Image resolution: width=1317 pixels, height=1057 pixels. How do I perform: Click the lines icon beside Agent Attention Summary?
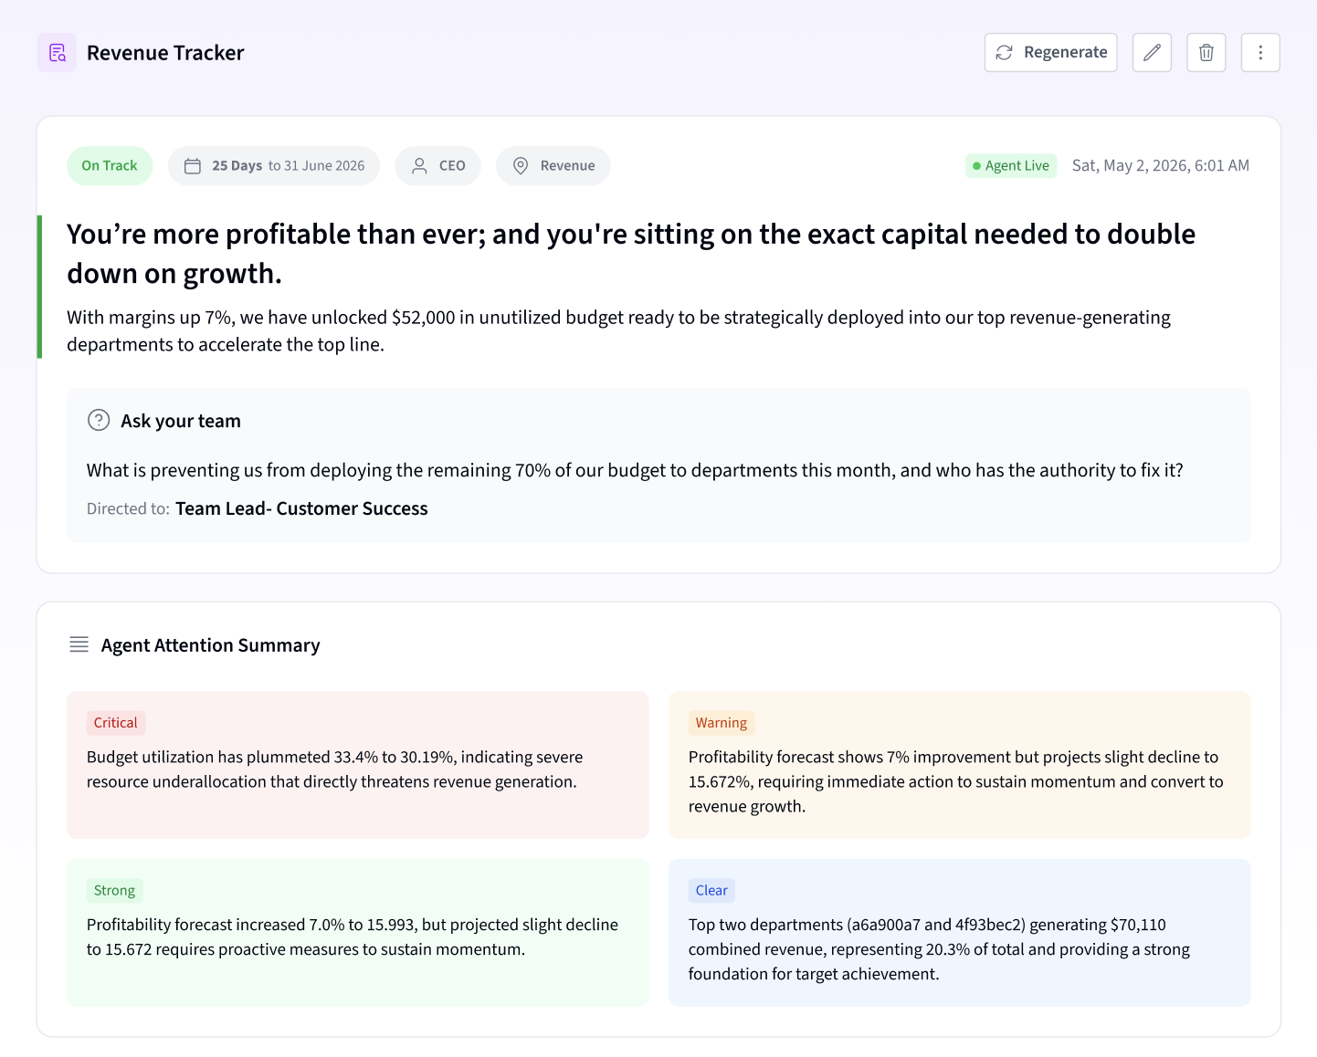click(x=79, y=644)
